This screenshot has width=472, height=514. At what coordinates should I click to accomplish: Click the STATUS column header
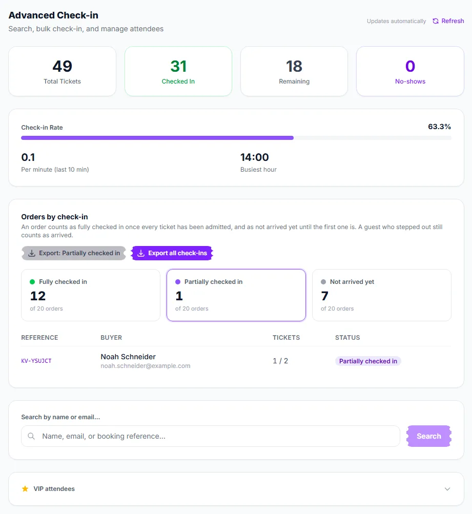point(347,338)
